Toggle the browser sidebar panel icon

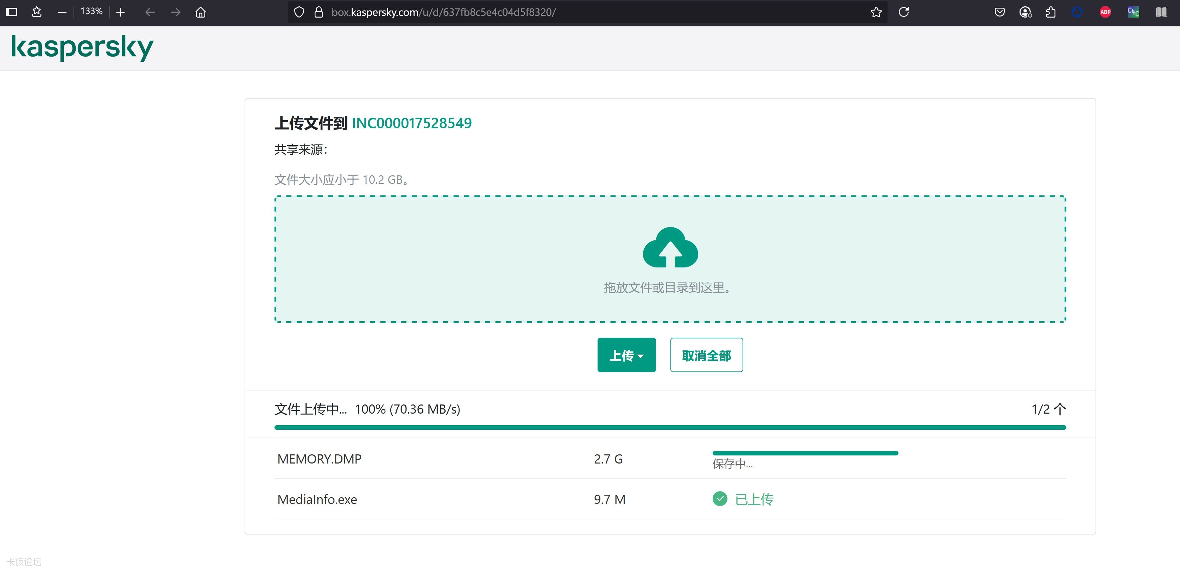pos(12,12)
